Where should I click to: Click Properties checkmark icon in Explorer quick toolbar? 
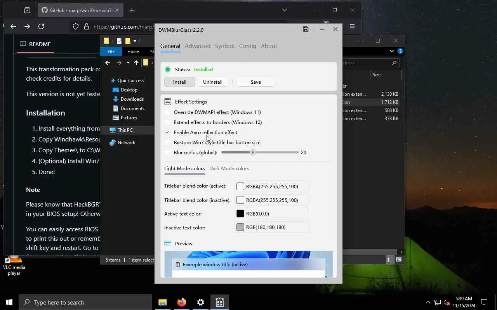119,41
